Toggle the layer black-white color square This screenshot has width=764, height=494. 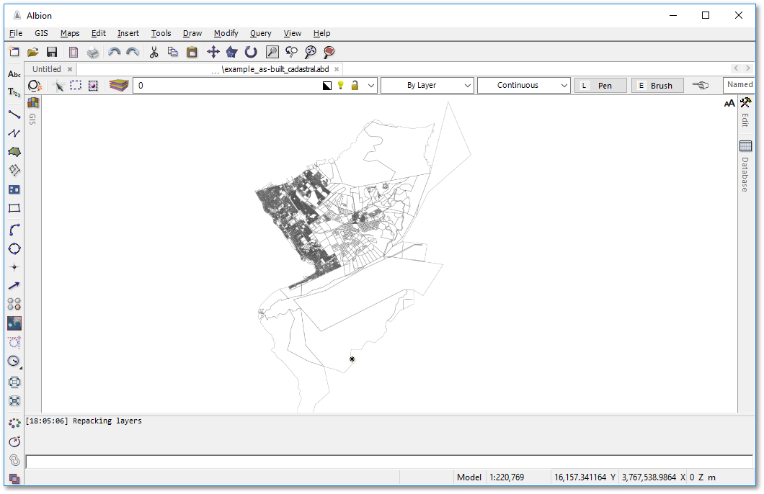[327, 86]
